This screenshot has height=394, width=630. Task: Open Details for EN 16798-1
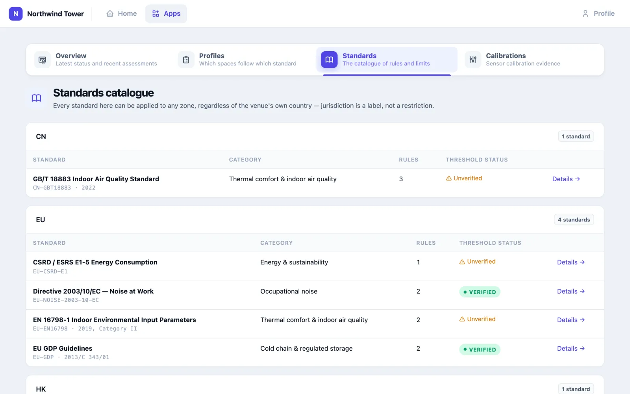click(571, 320)
